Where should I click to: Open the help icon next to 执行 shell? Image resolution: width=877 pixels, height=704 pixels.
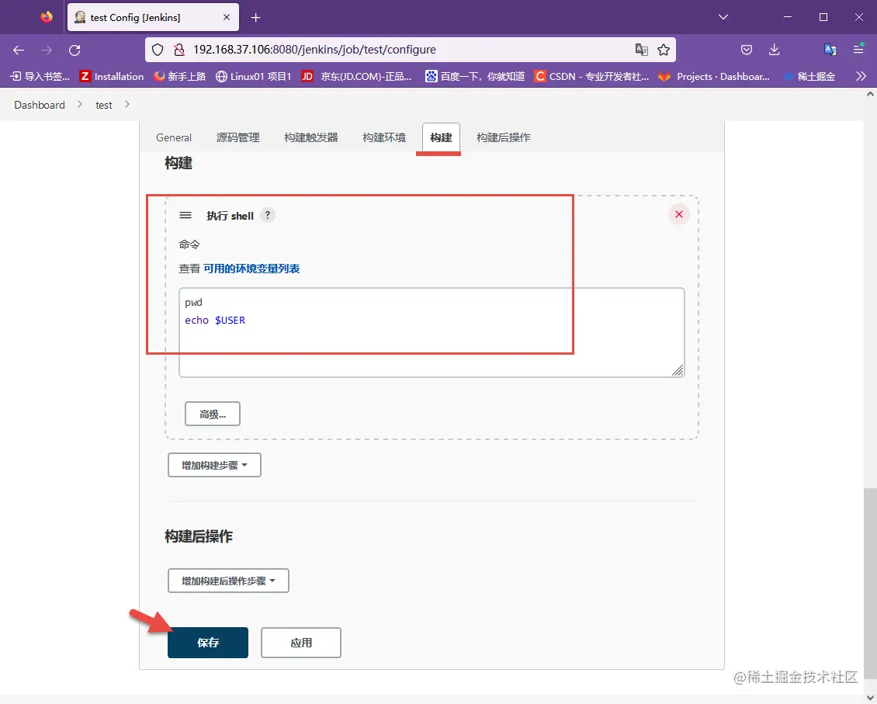tap(267, 215)
